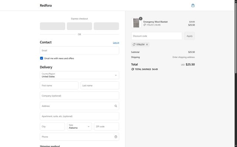Image resolution: width=237 pixels, height=147 pixels.
Task: Click the Apply discount button
Action: click(189, 36)
